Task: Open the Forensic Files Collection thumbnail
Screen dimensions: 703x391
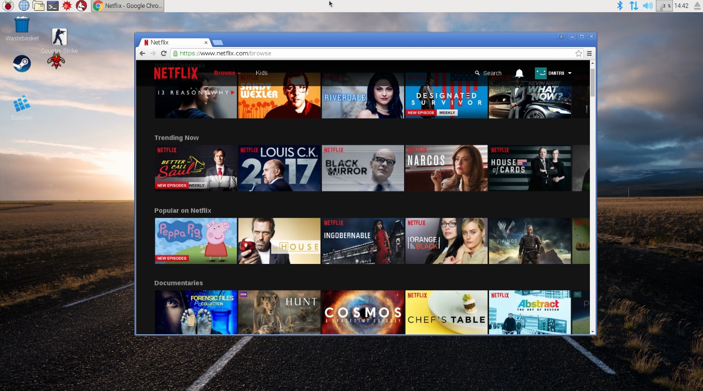Action: (196, 312)
